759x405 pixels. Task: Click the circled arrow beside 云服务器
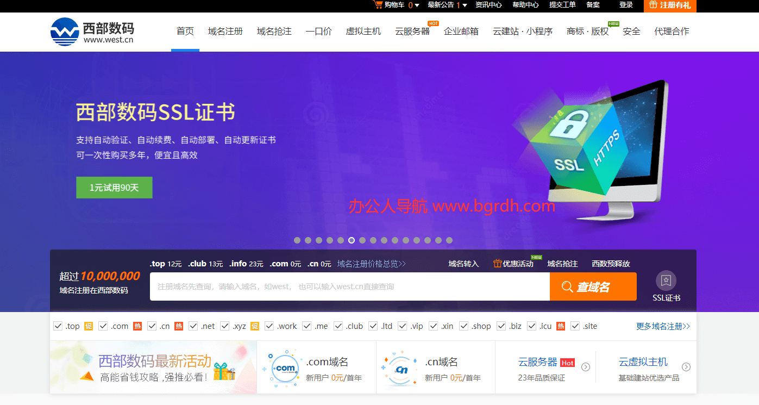[586, 367]
